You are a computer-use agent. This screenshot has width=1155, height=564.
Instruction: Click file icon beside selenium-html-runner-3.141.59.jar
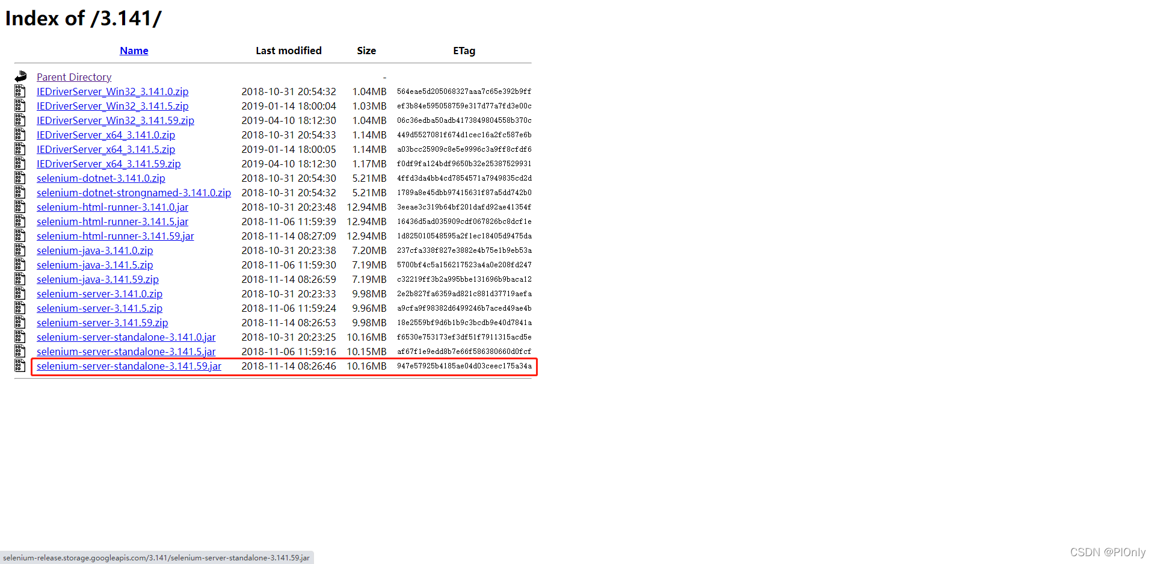coord(20,236)
